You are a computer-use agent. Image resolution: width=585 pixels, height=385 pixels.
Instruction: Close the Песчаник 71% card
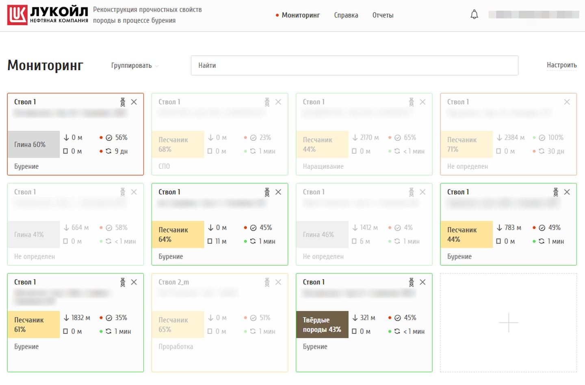pyautogui.click(x=567, y=102)
